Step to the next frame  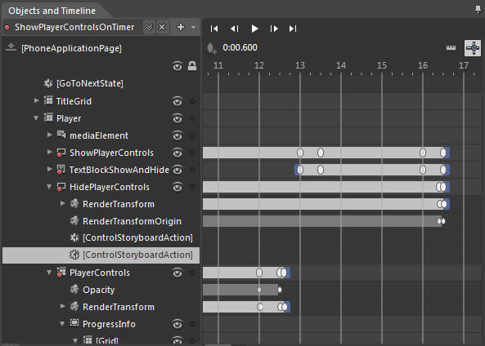point(274,29)
